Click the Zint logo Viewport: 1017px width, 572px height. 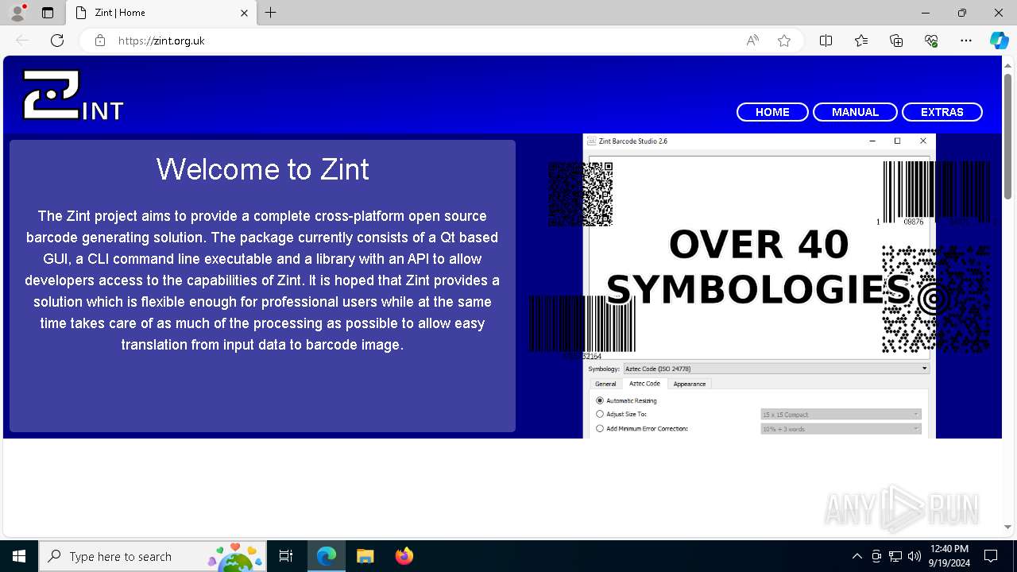pyautogui.click(x=73, y=95)
